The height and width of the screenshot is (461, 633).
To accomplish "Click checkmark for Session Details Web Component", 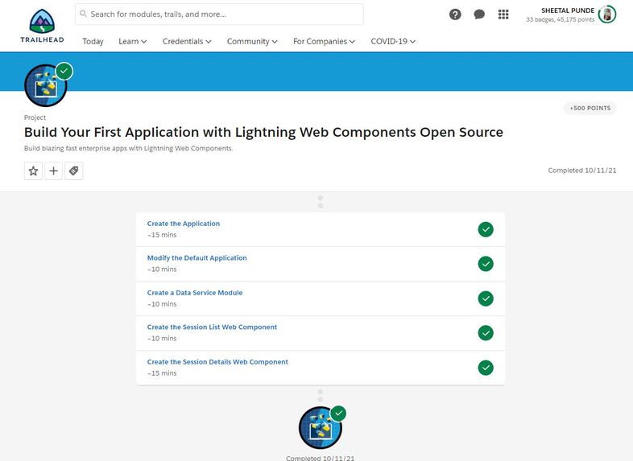I will coord(486,368).
